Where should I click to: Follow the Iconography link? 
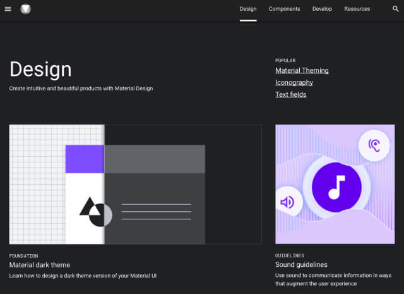click(x=294, y=83)
